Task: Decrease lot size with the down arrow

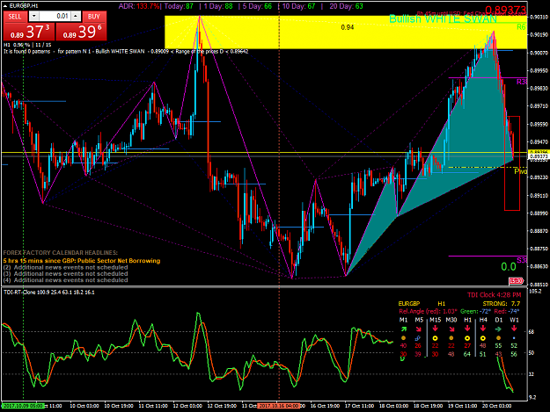Action: click(33, 16)
